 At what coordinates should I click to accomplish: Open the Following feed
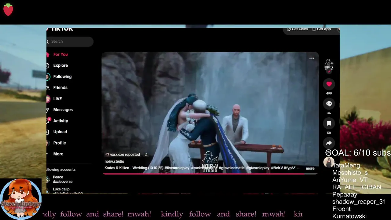pyautogui.click(x=62, y=77)
